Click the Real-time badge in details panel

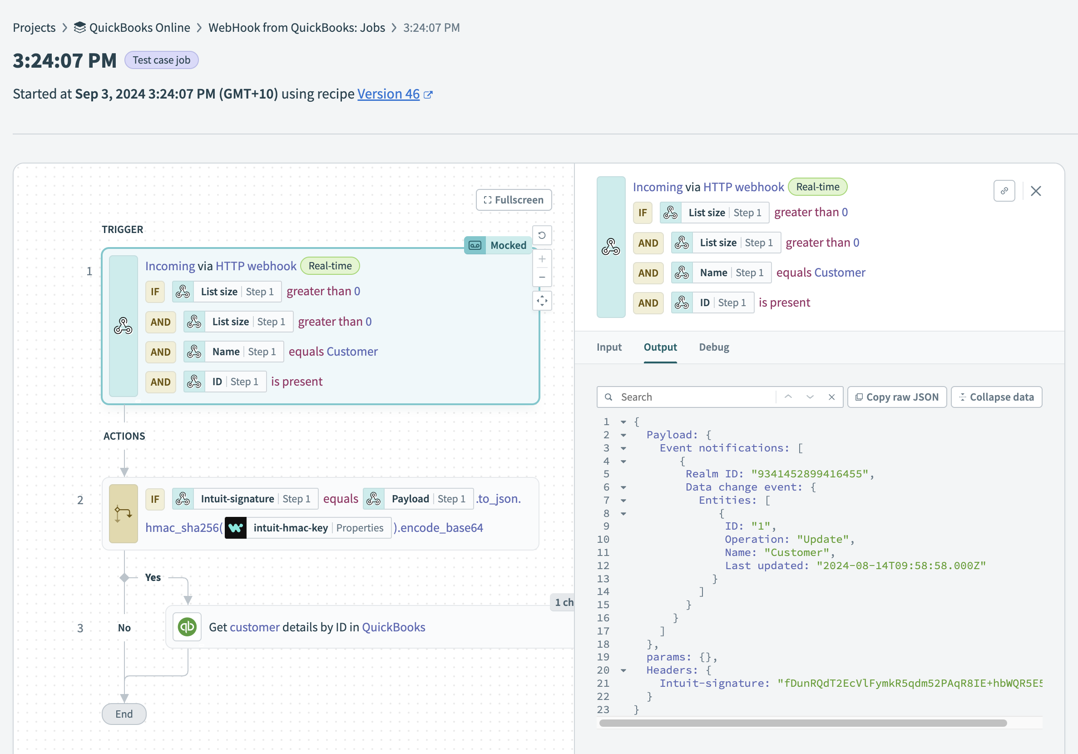click(x=817, y=187)
